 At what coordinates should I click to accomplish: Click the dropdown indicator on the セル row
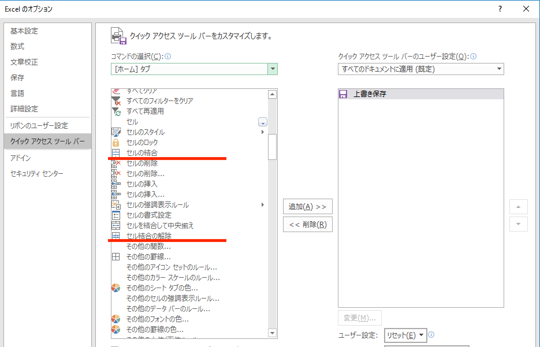263,122
